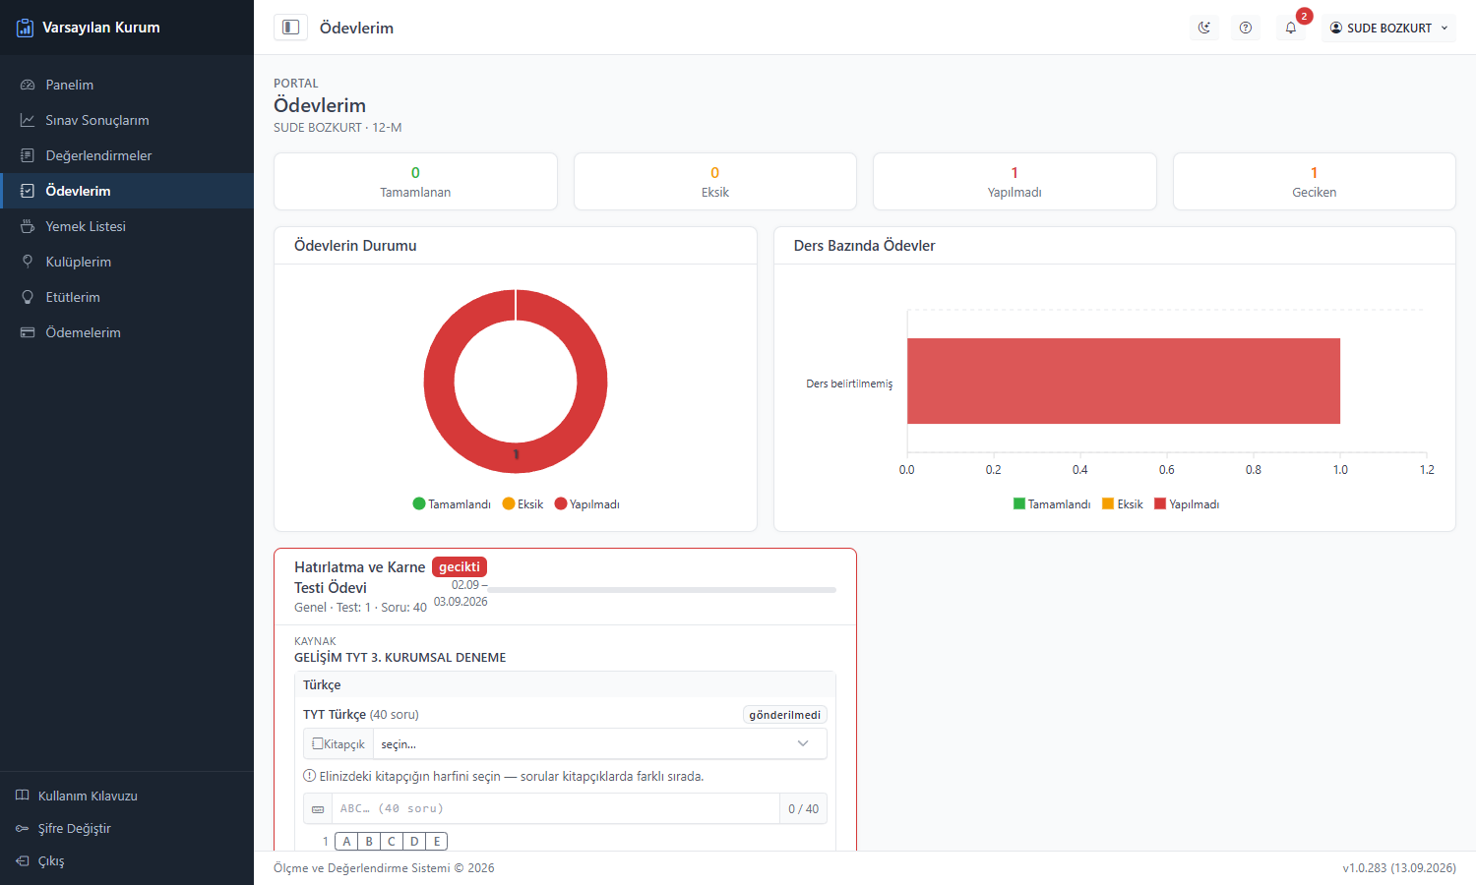Select answer C for question 1
The width and height of the screenshot is (1476, 885).
pos(392,841)
